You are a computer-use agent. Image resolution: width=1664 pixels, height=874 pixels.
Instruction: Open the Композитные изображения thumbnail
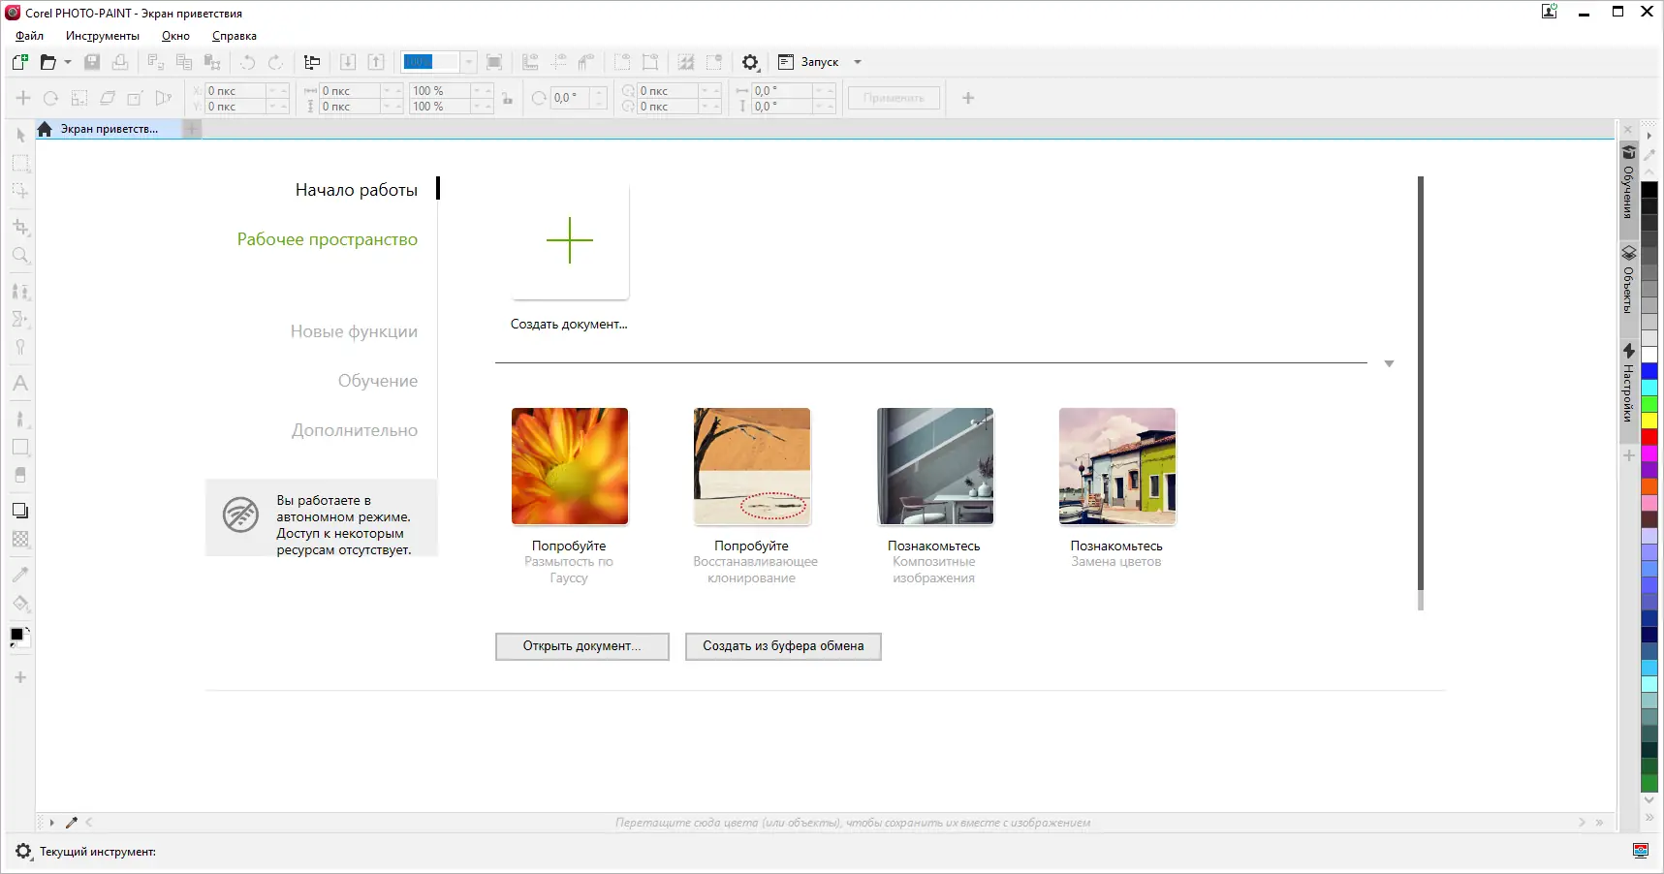coord(935,466)
